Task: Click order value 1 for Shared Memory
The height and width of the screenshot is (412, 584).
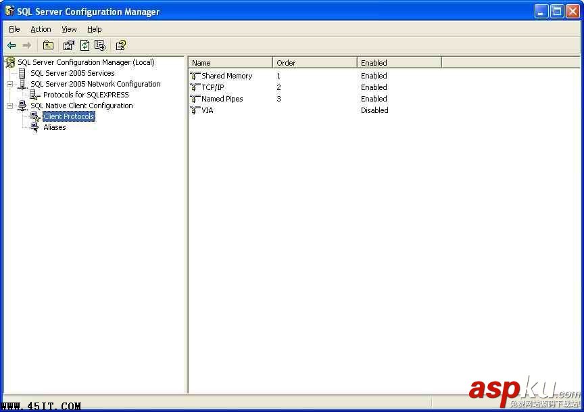Action: [278, 76]
